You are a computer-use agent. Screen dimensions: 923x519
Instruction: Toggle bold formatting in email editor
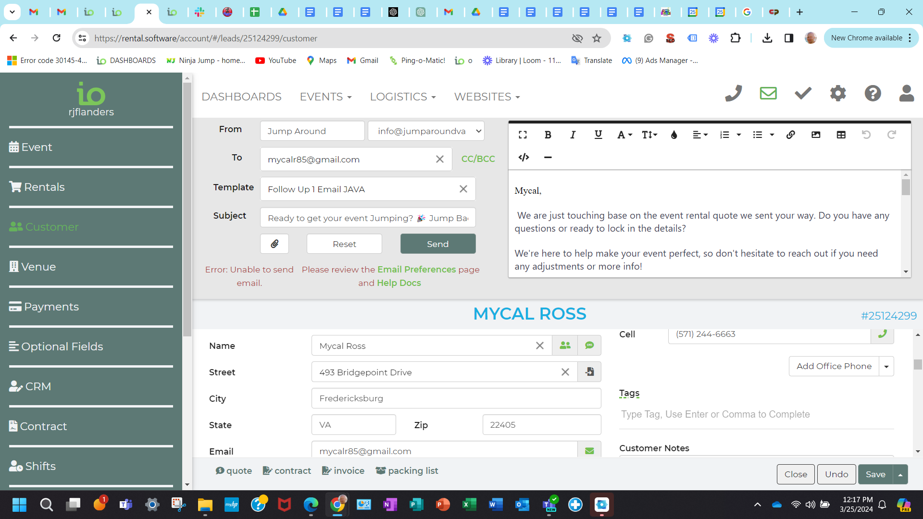tap(548, 135)
